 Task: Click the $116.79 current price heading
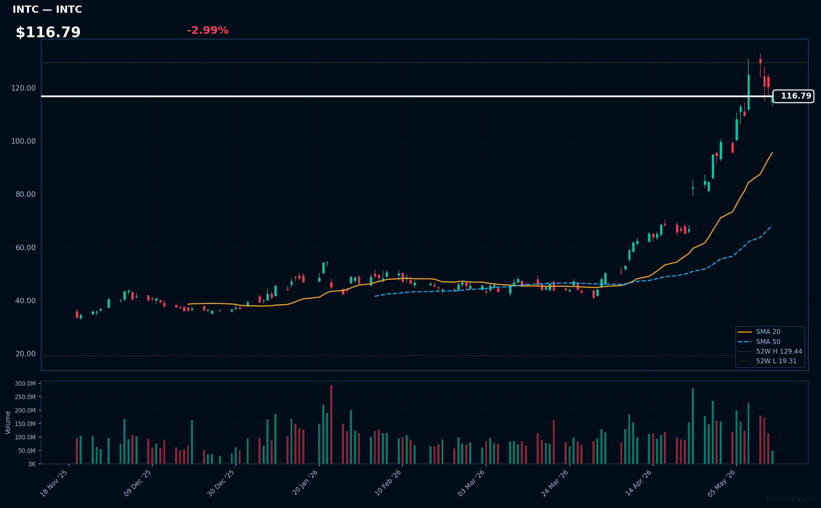[x=48, y=32]
